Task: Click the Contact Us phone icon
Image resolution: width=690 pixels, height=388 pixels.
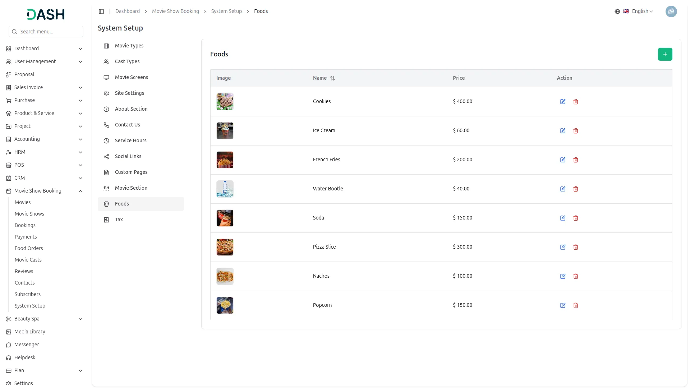Action: [x=106, y=125]
